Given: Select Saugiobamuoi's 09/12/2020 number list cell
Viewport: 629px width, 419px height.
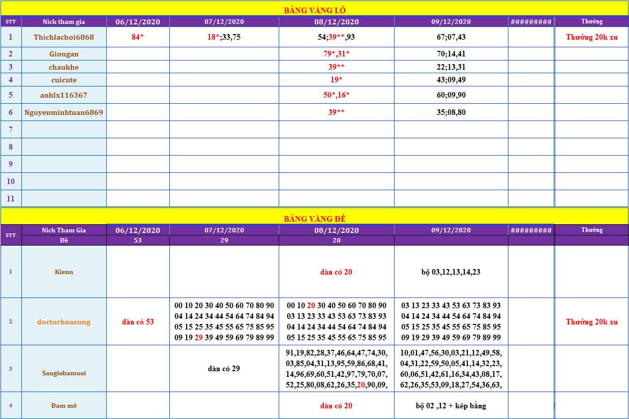Looking at the screenshot, I should tap(451, 369).
